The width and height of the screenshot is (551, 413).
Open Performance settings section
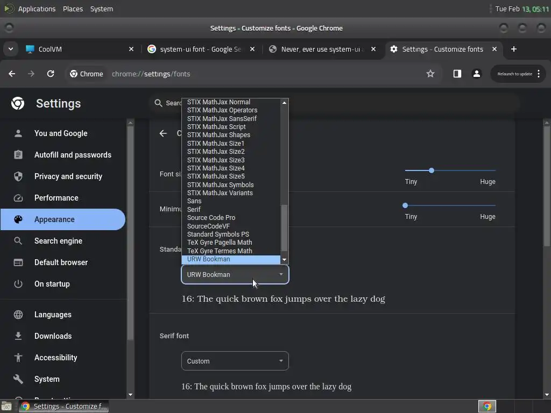click(x=63, y=198)
